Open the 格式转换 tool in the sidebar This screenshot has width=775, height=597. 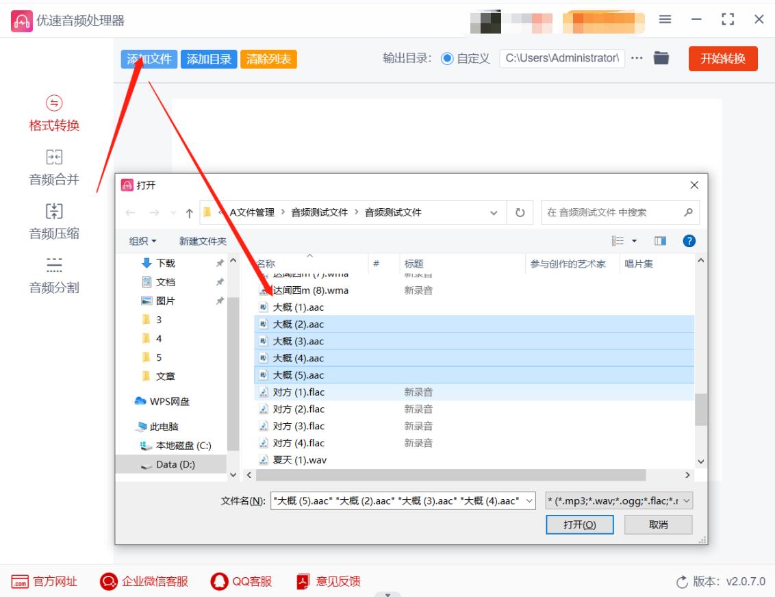[54, 125]
